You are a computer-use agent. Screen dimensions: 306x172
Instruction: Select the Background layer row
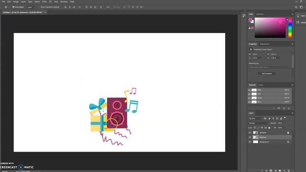270,142
